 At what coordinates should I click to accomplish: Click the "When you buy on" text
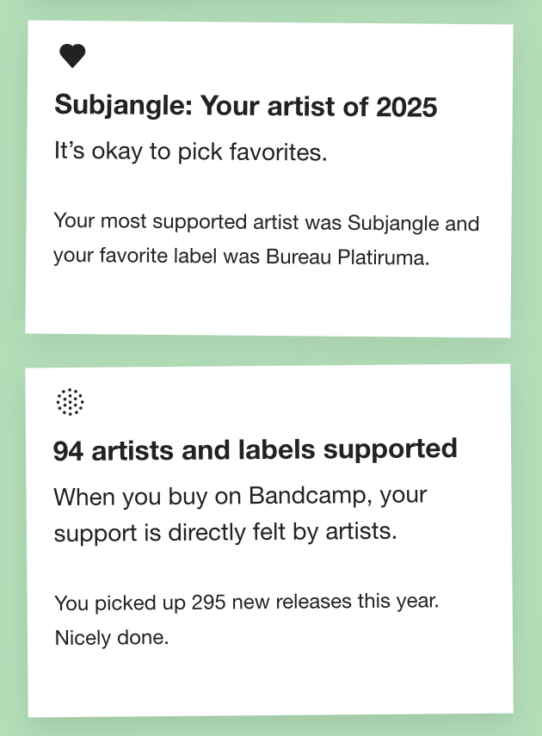pyautogui.click(x=148, y=497)
